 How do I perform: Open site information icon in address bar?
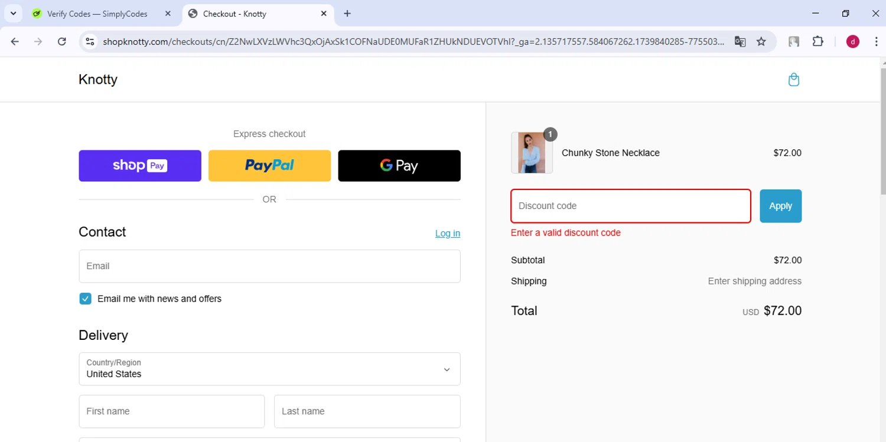pyautogui.click(x=90, y=41)
